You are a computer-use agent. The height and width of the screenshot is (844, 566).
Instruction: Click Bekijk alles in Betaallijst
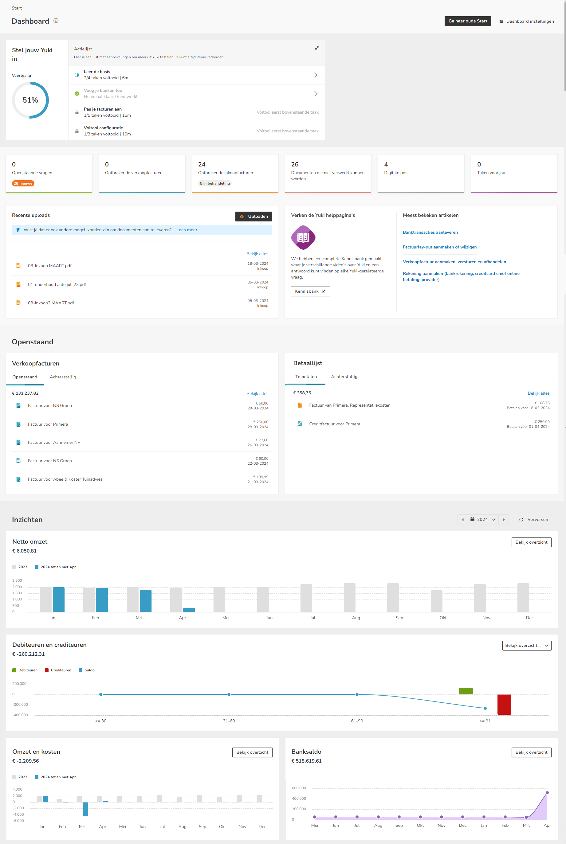click(539, 393)
